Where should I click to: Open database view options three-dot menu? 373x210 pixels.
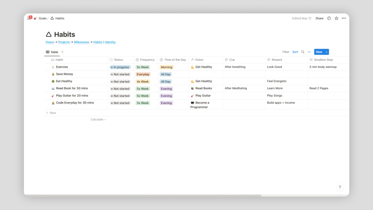[x=309, y=52]
